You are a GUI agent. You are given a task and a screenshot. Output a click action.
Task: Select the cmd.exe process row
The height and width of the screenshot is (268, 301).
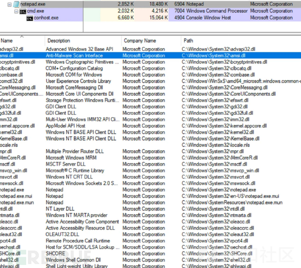150,11
